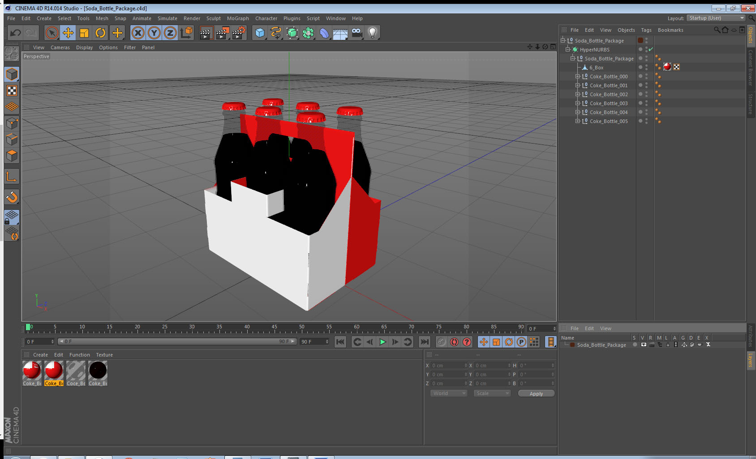Viewport: 756px width, 459px height.
Task: Open the World coordinate dropdown
Action: pos(449,393)
